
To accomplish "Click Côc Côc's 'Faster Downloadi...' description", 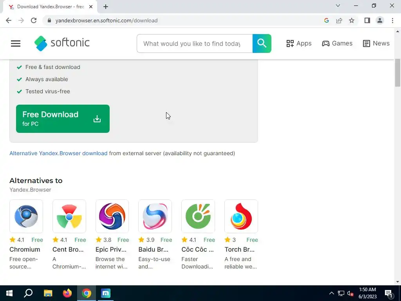I will coord(197,263).
